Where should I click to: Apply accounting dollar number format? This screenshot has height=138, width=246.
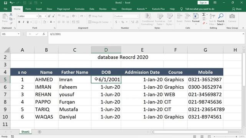pyautogui.click(x=116, y=22)
